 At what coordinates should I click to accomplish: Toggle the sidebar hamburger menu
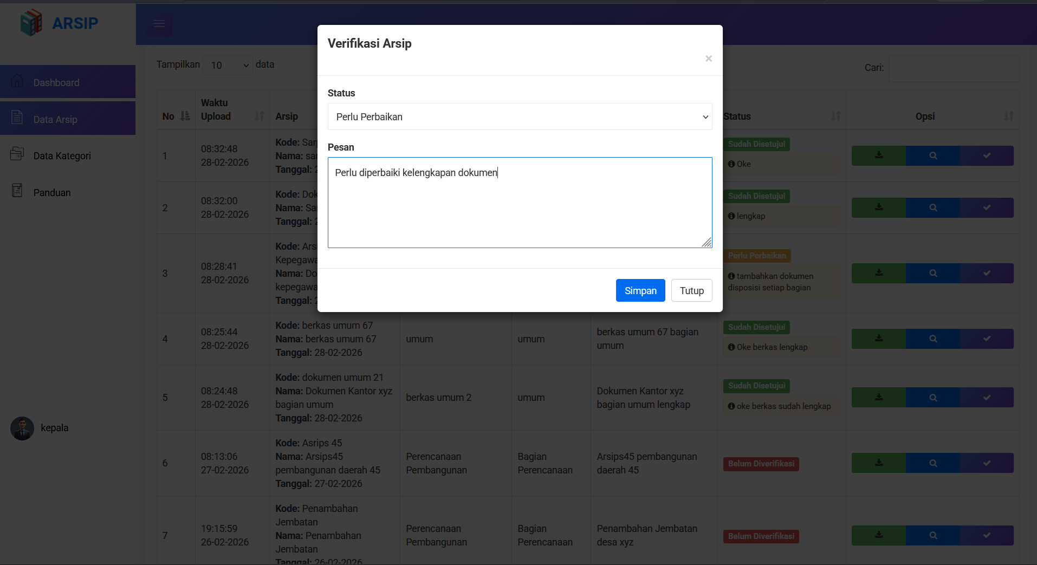(159, 24)
